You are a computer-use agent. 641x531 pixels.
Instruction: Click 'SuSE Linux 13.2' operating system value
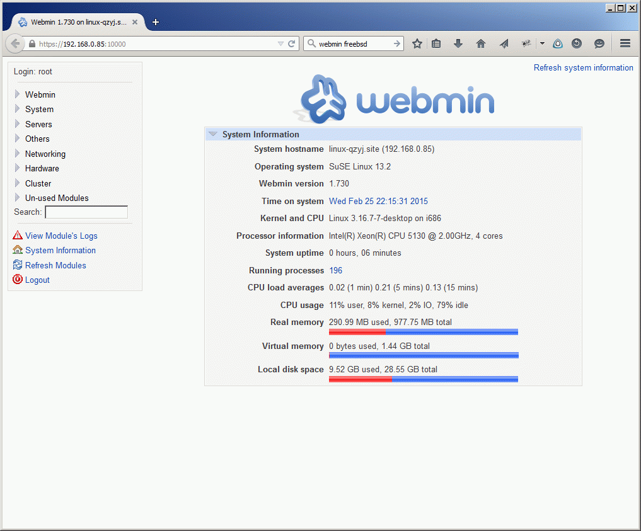click(x=360, y=167)
